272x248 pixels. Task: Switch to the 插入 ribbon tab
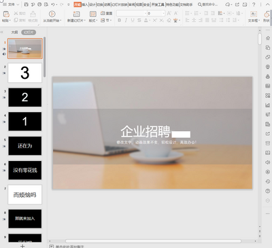coord(85,5)
